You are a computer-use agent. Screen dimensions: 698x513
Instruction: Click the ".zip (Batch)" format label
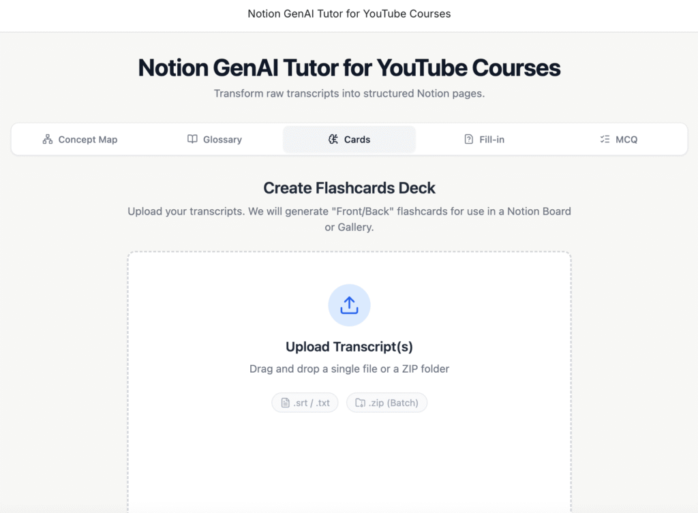click(393, 403)
